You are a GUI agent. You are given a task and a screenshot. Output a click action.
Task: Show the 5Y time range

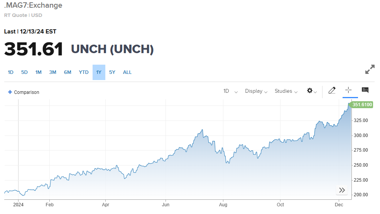112,72
